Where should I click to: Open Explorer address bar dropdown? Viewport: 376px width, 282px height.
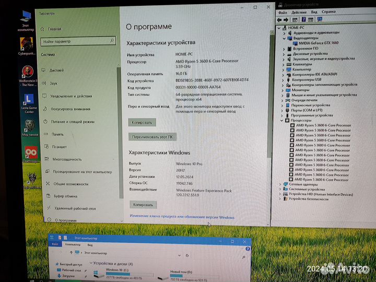click(x=179, y=255)
